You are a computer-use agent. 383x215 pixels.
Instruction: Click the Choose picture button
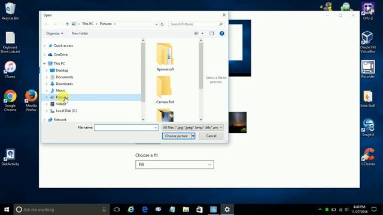pyautogui.click(x=177, y=136)
